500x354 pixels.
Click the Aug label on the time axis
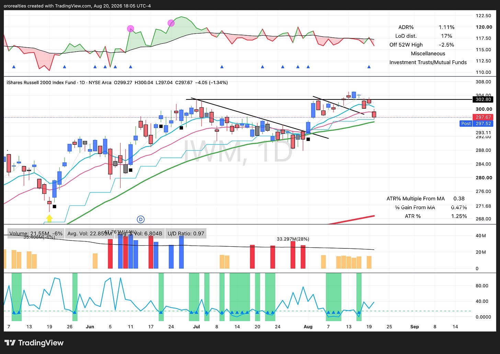(x=308, y=327)
